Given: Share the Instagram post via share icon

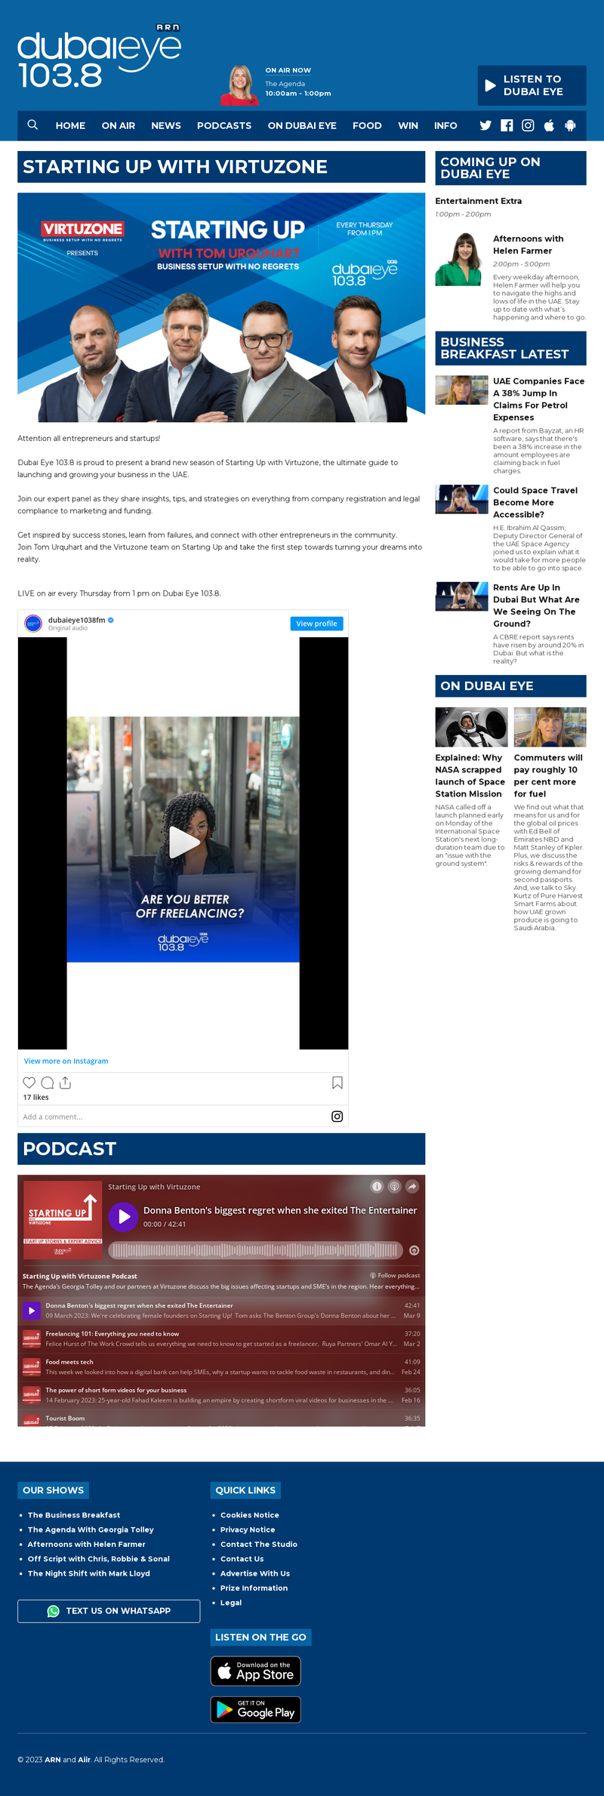Looking at the screenshot, I should [x=66, y=1083].
